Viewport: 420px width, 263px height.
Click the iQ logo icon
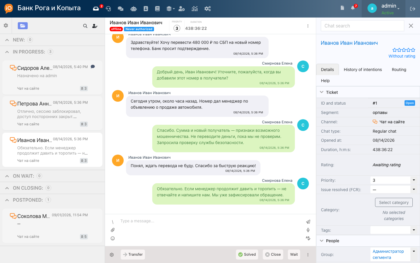pos(9,8)
